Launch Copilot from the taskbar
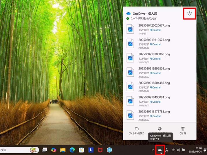The width and height of the screenshot is (207, 155). coord(54,150)
